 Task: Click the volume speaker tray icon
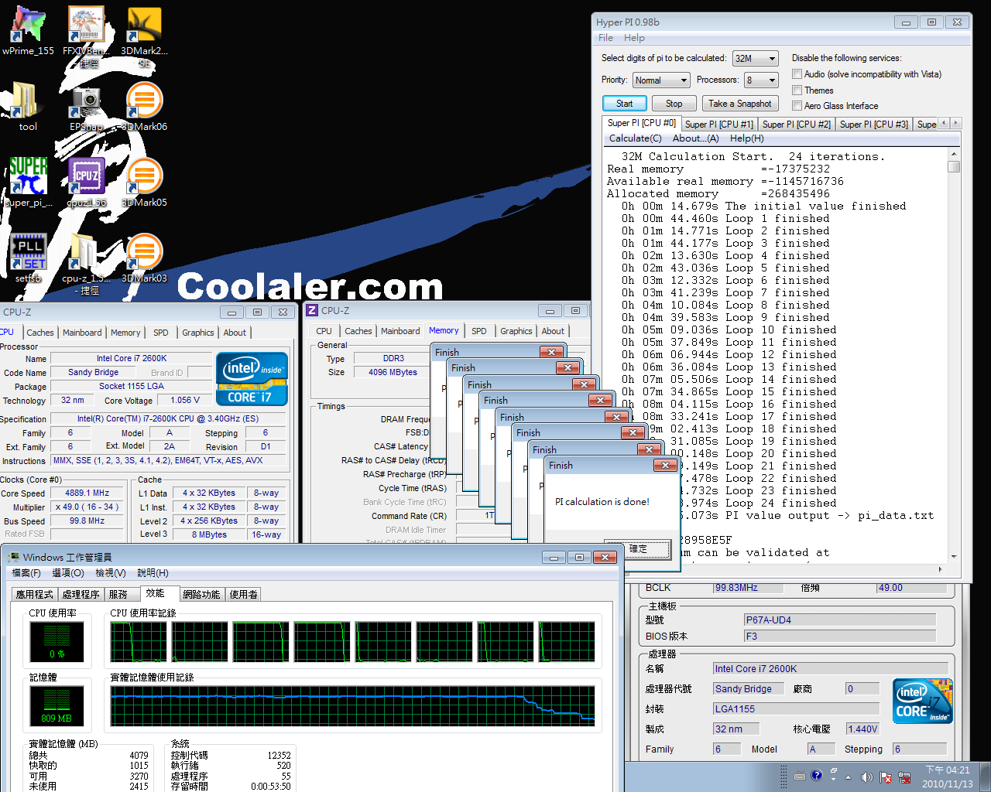(866, 777)
